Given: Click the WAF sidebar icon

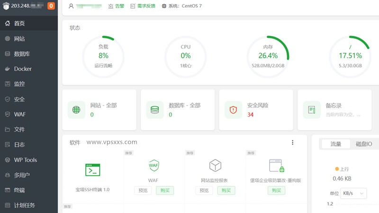Looking at the screenshot, I should 8,114.
